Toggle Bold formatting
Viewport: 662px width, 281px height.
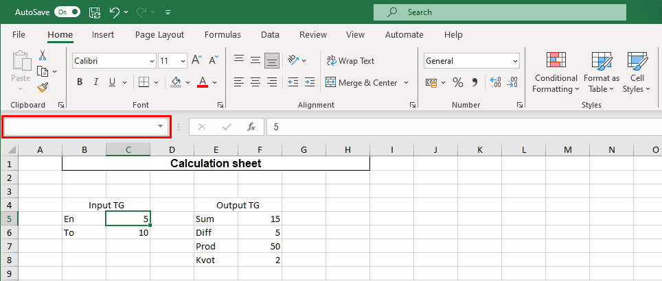[x=80, y=83]
